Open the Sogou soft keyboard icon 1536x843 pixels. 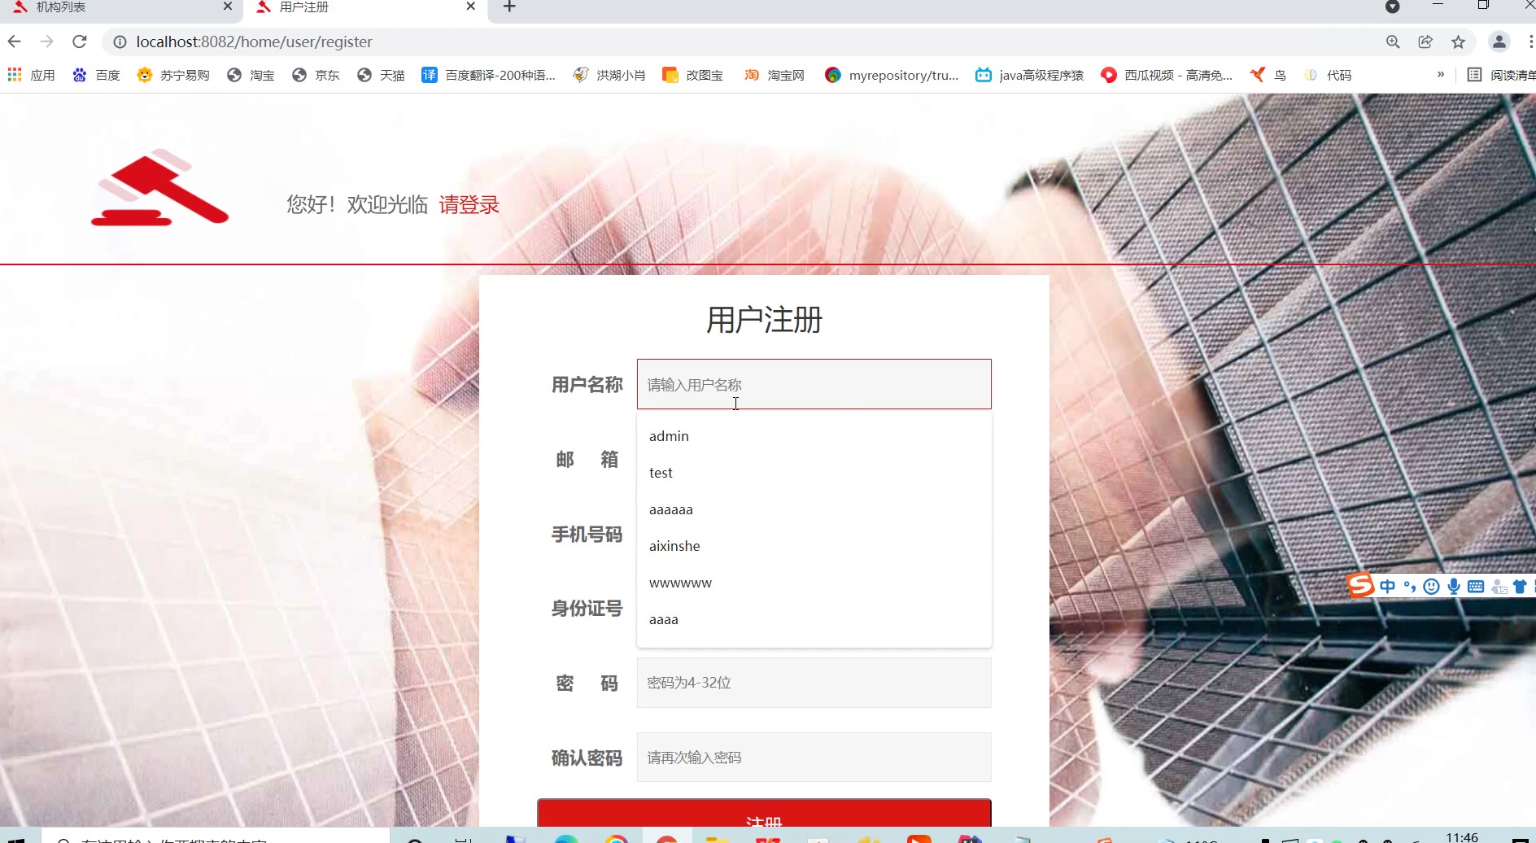click(x=1476, y=587)
